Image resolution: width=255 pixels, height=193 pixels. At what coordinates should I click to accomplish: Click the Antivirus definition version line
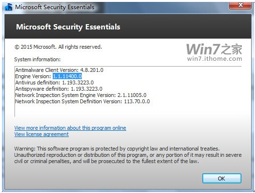pyautogui.click(x=54, y=83)
